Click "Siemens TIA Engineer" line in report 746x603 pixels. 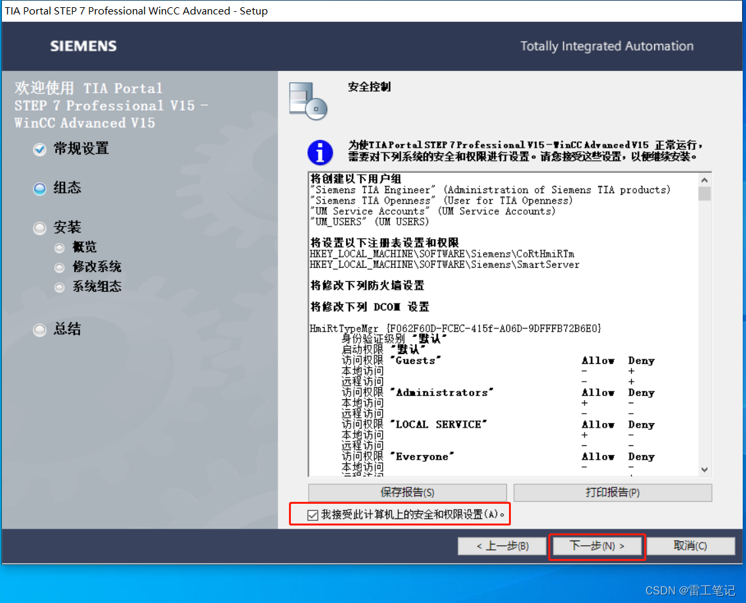(x=491, y=190)
